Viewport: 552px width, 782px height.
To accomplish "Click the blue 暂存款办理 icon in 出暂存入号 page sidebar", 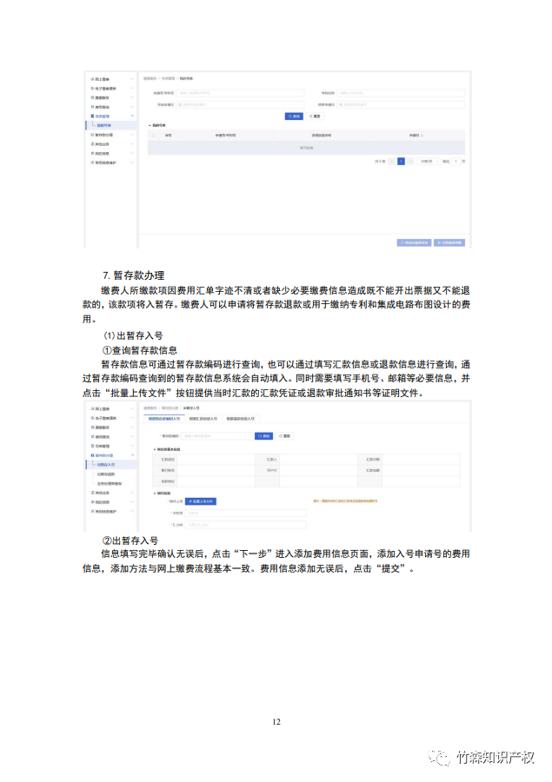I will tap(92, 455).
